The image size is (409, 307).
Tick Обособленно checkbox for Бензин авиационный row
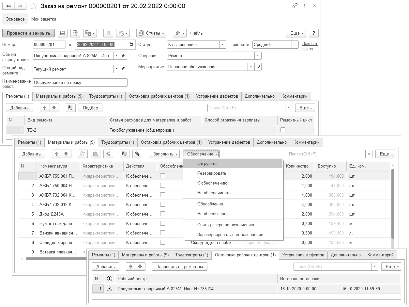[162, 233]
